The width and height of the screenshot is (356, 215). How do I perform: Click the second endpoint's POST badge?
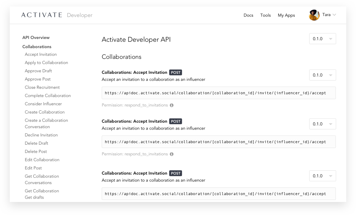176,121
